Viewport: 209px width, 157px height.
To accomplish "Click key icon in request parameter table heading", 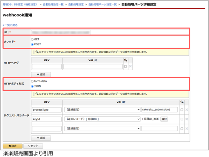I will point(182,102).
